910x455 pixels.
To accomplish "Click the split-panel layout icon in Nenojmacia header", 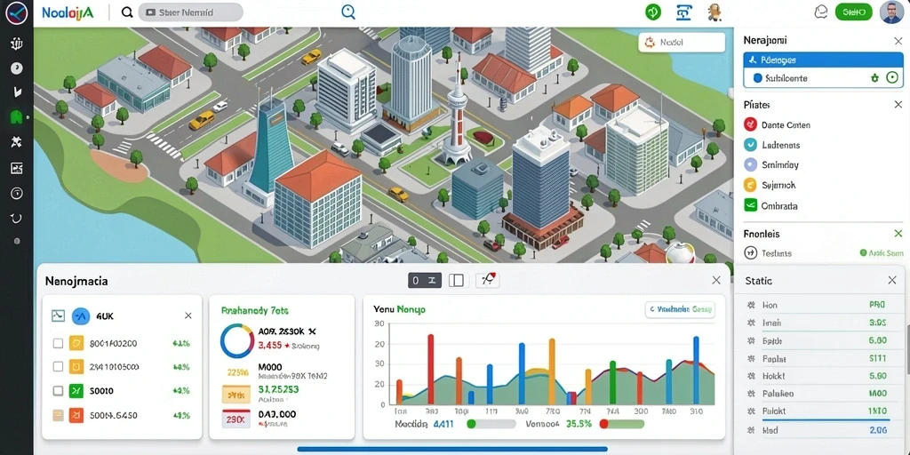I will 456,281.
